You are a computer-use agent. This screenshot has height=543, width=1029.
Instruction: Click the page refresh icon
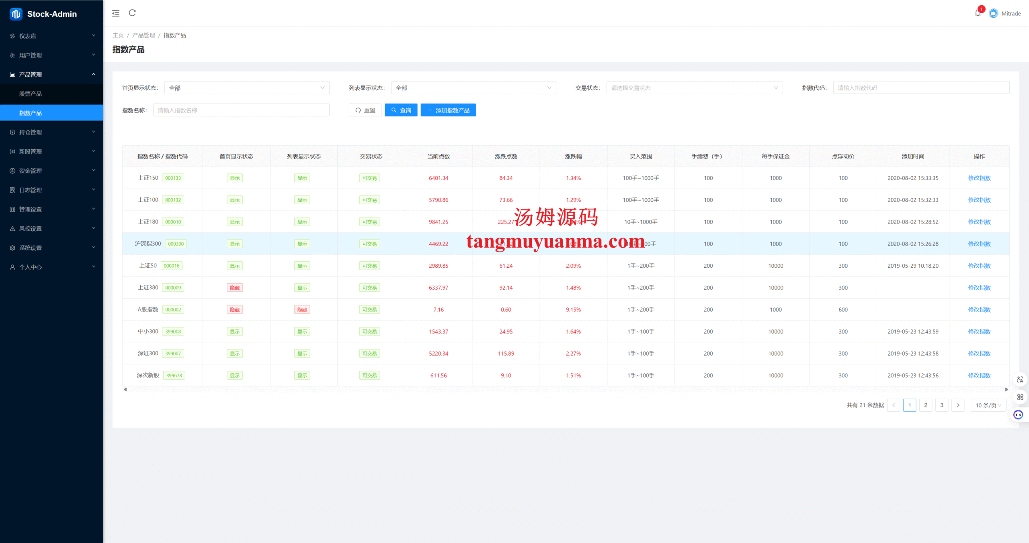(x=132, y=13)
